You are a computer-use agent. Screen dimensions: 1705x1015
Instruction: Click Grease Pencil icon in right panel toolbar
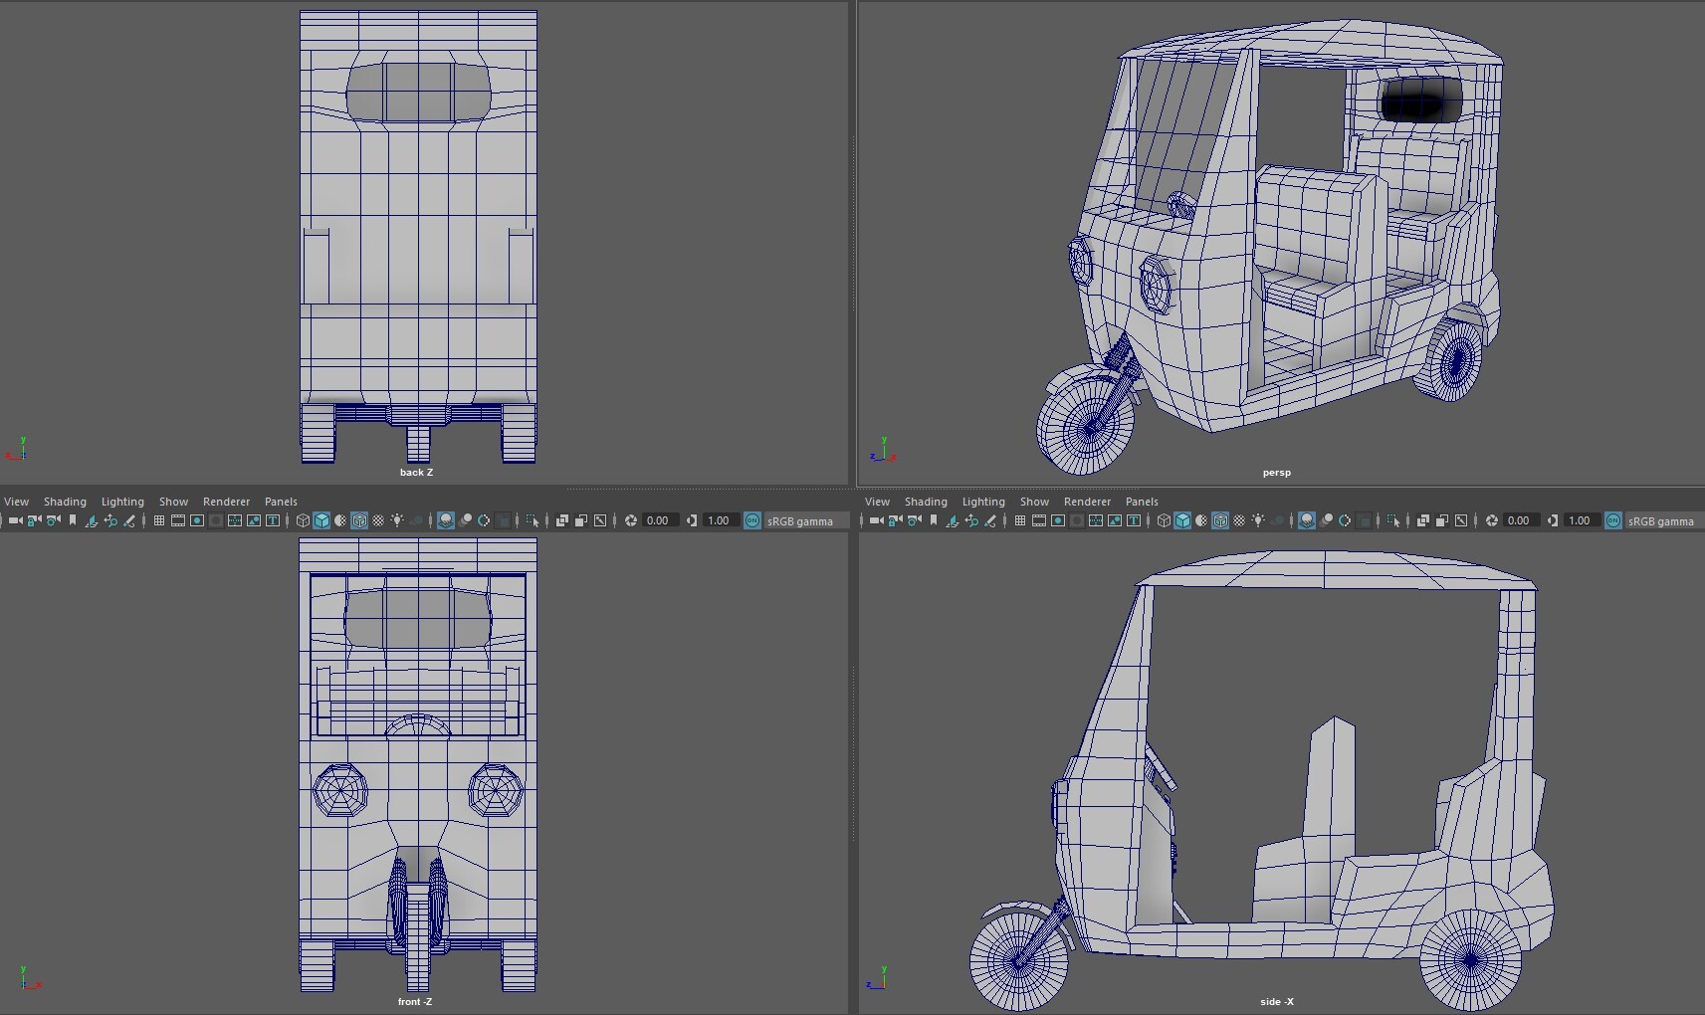click(990, 520)
